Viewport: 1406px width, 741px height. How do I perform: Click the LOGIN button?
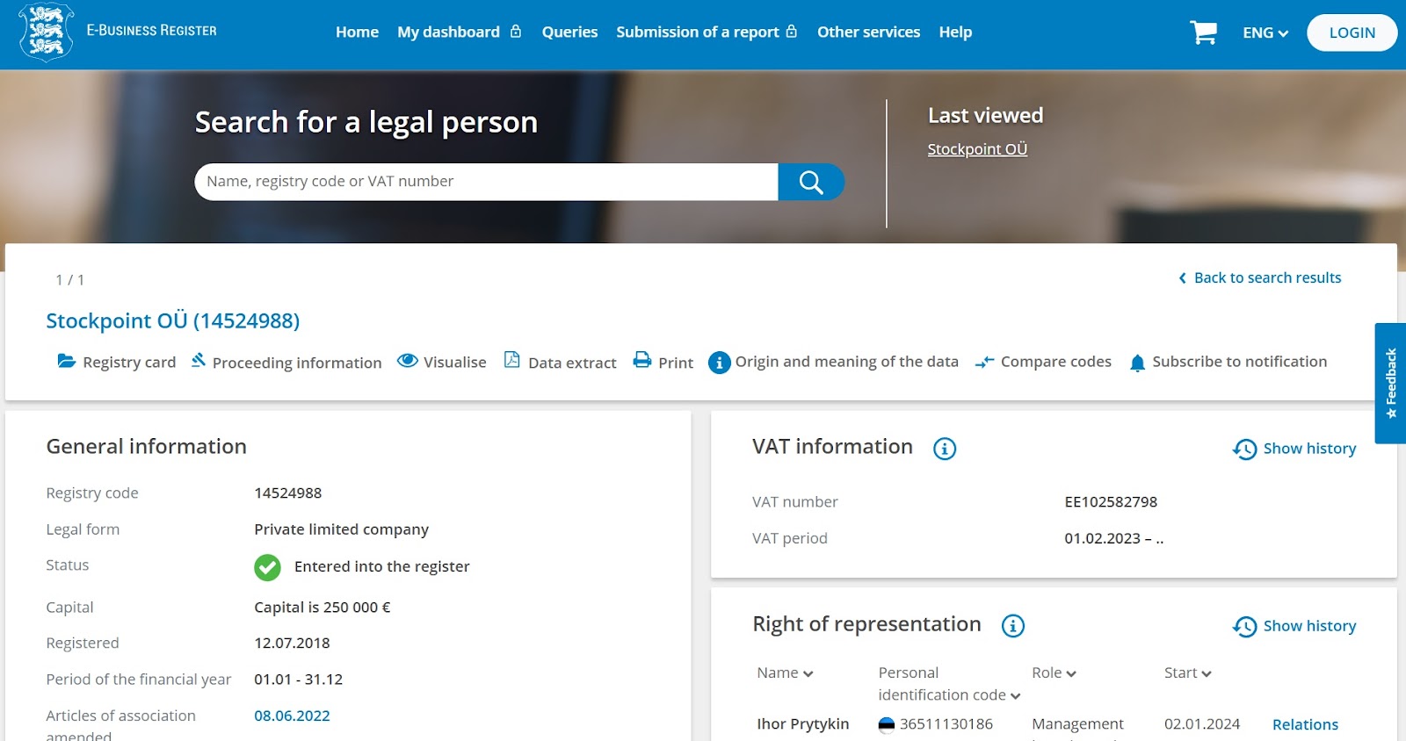(1352, 32)
